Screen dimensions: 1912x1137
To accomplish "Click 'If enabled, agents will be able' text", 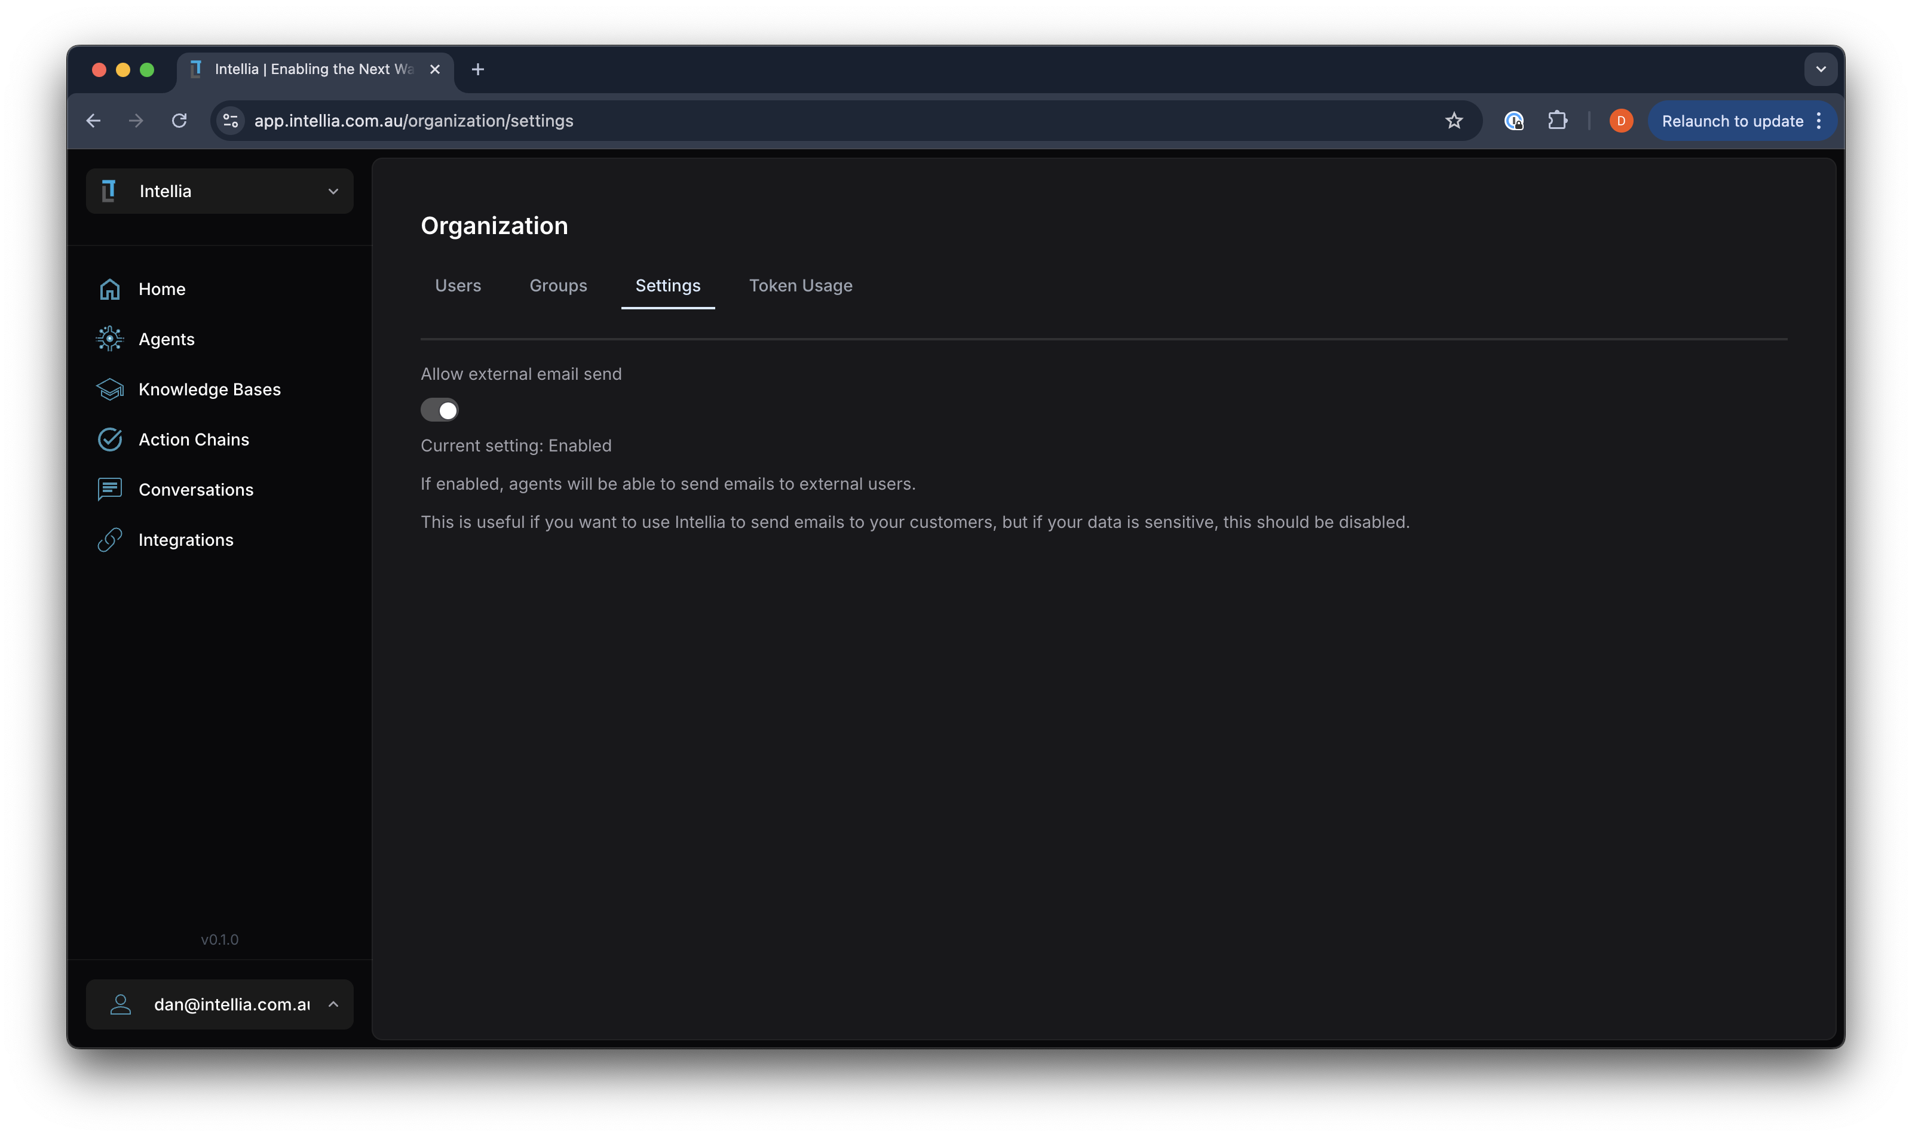I will coord(668,484).
